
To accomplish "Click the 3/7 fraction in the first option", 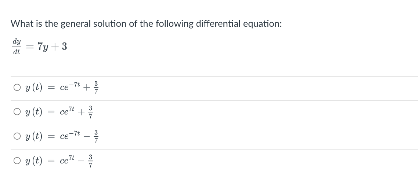I will point(96,88).
